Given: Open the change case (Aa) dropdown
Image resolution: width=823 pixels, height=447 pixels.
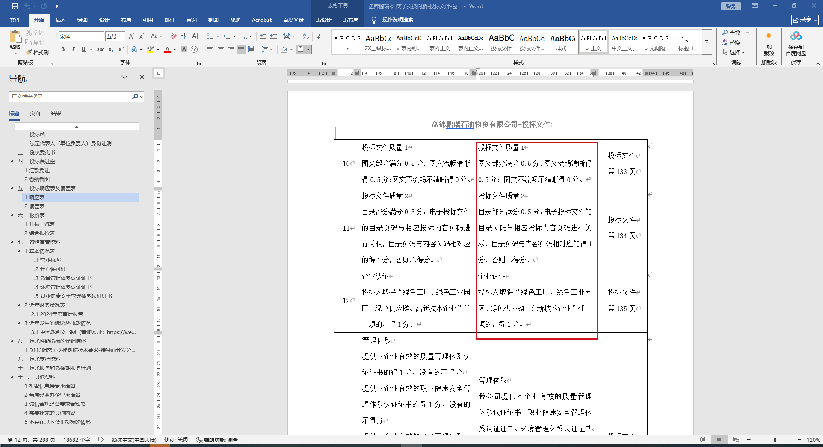Looking at the screenshot, I should (x=157, y=36).
